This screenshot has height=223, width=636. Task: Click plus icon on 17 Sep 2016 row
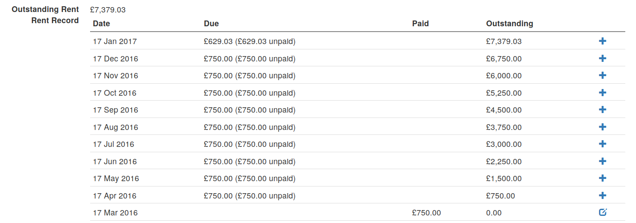coord(602,110)
